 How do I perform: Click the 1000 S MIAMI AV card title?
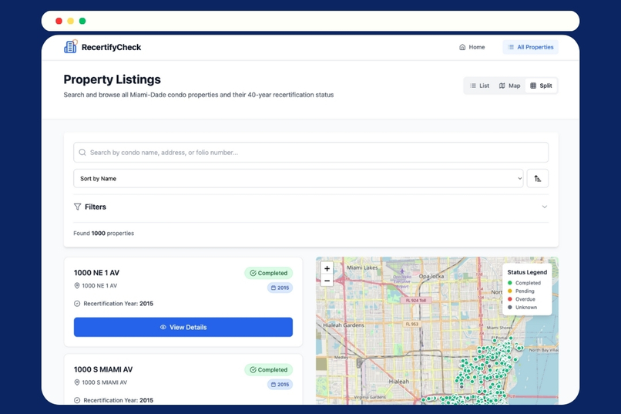point(103,369)
